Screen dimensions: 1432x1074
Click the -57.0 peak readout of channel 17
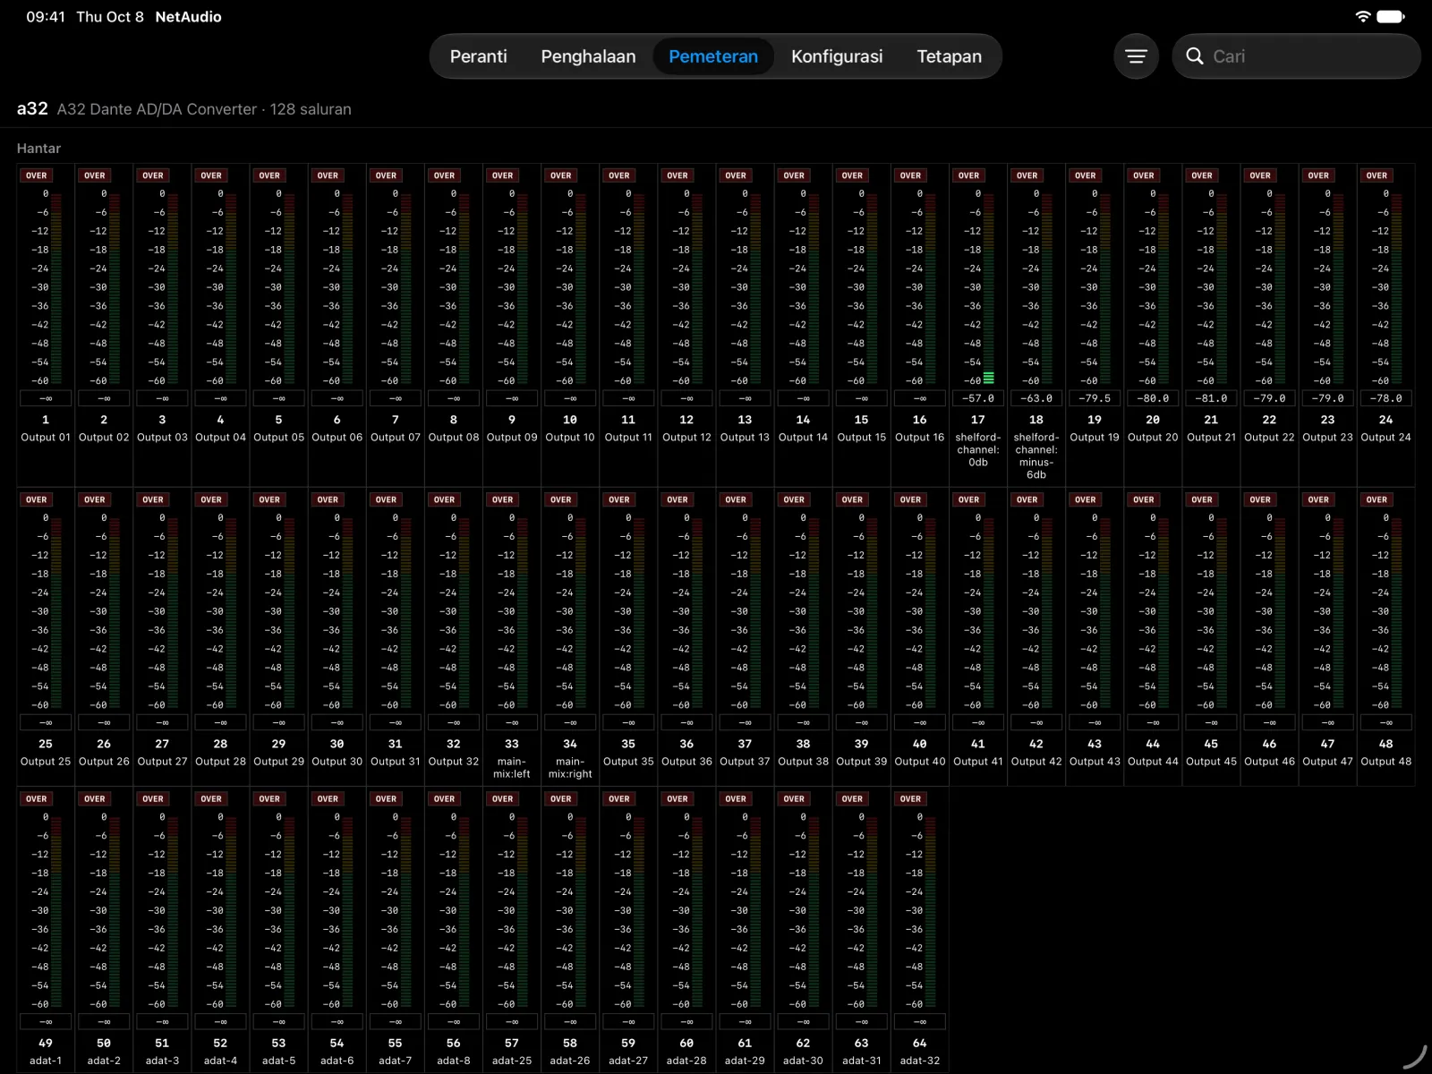[x=978, y=398]
